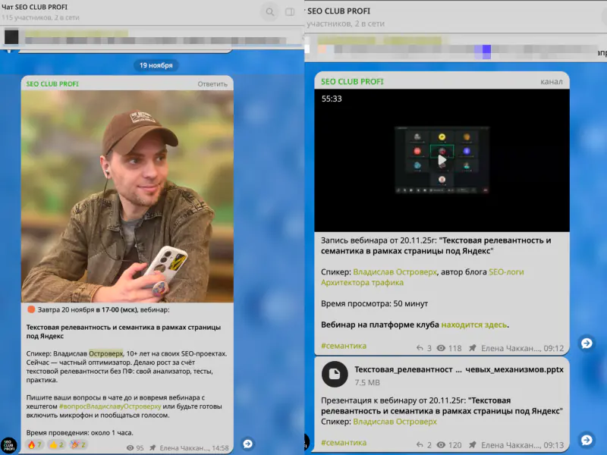Screen dimensions: 607x455
Task: Open the replies arrow showing 3
Action: coord(420,348)
